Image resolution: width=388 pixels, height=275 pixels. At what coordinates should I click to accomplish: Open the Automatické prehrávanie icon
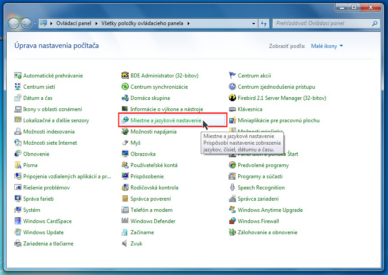tap(18, 75)
